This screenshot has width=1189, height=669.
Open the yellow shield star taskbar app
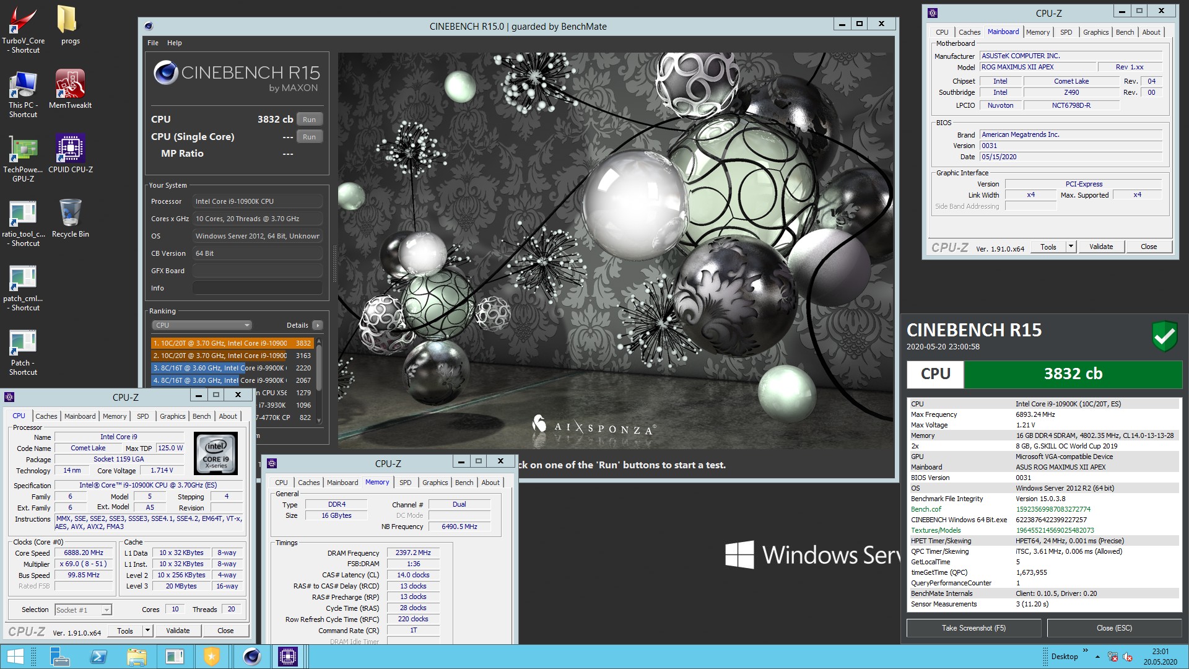point(212,657)
